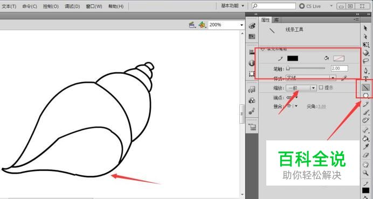The image size is (373, 199).
Task: Click the black stroke color swatch in Properties
Action: pyautogui.click(x=293, y=59)
